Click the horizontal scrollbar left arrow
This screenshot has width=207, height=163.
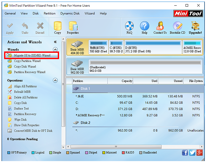point(68,147)
